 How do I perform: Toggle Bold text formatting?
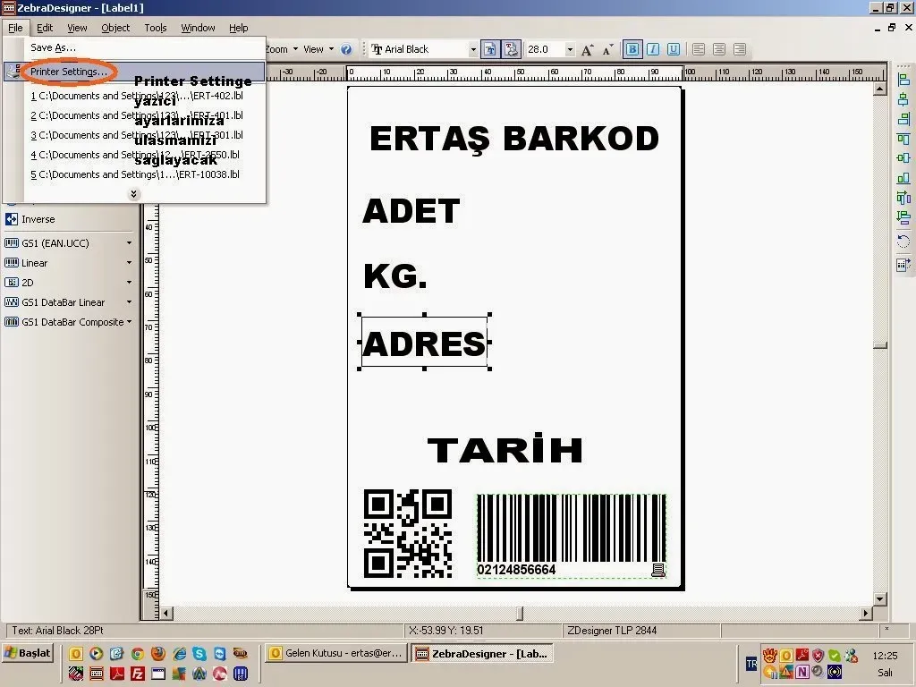click(x=632, y=50)
